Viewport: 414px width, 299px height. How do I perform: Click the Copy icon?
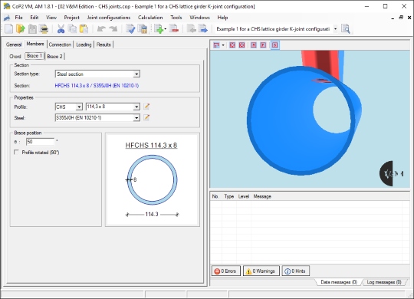coord(72,29)
